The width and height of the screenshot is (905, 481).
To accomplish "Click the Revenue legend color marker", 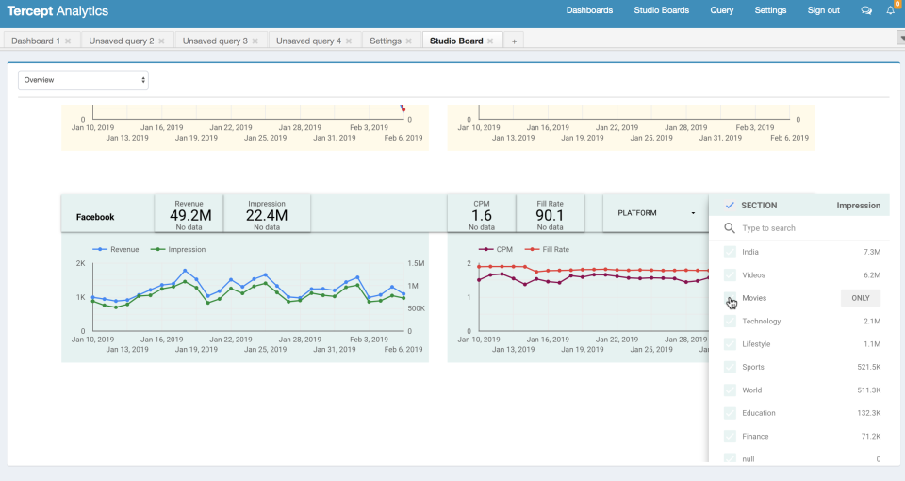I will [100, 249].
